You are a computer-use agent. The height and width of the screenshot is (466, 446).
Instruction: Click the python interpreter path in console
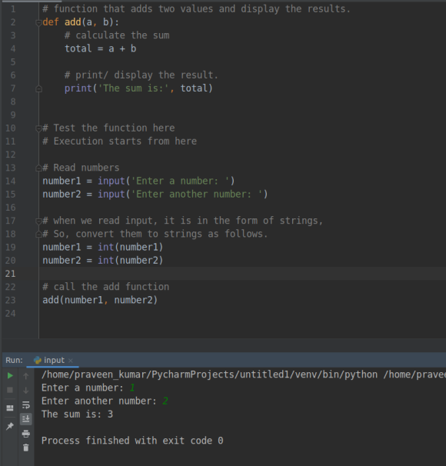209,374
